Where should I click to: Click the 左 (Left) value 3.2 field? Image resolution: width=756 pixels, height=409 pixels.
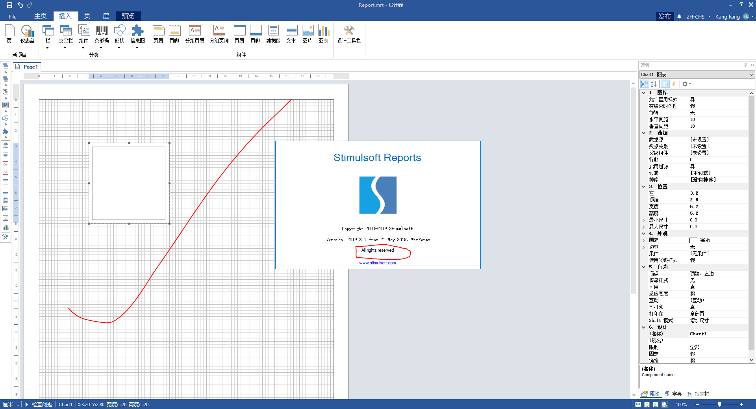pyautogui.click(x=719, y=193)
